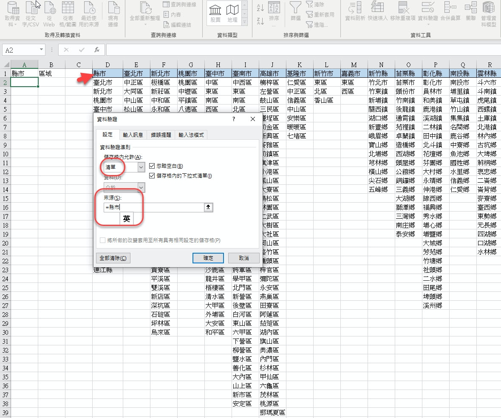
Task: Click the Sort (排序) icon in ribbon
Action: [x=275, y=8]
